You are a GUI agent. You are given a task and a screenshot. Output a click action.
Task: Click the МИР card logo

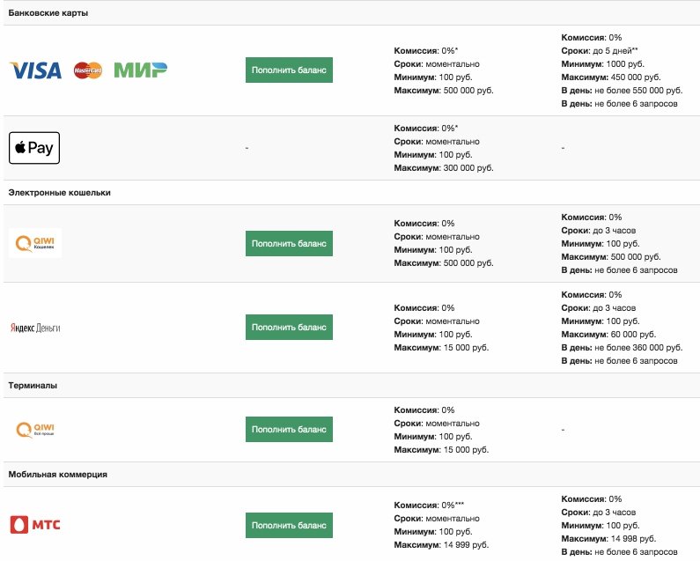141,70
